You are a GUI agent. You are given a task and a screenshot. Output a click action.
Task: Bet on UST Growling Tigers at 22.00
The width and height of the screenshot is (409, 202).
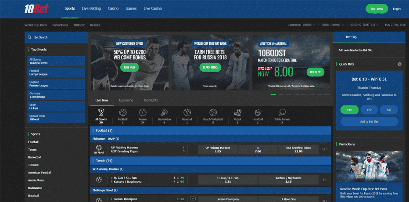click(298, 150)
